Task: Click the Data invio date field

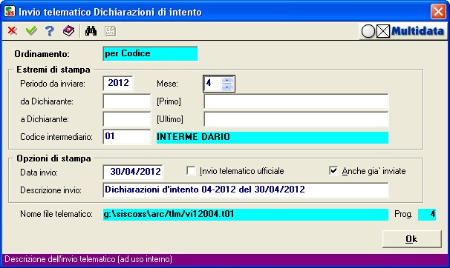Action: 133,172
